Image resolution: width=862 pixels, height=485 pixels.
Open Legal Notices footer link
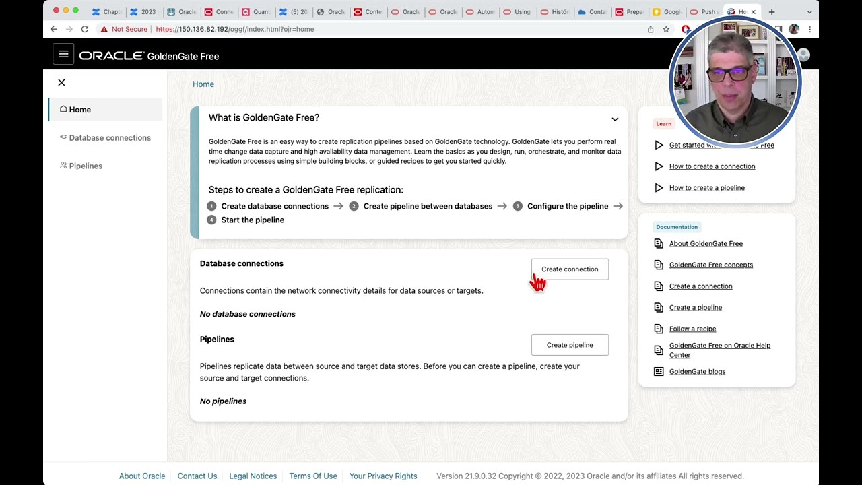point(253,476)
